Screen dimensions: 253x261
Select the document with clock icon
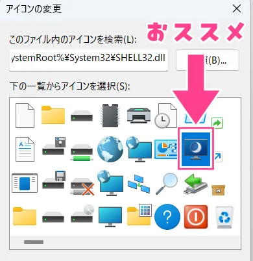click(166, 116)
